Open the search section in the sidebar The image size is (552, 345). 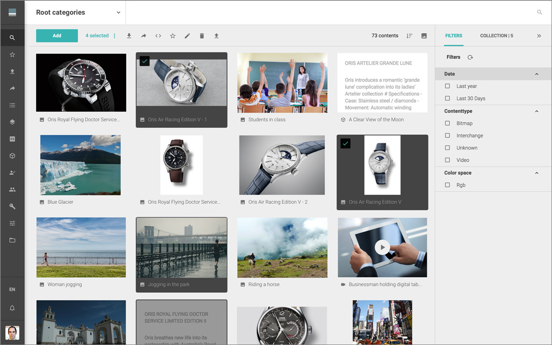[12, 38]
